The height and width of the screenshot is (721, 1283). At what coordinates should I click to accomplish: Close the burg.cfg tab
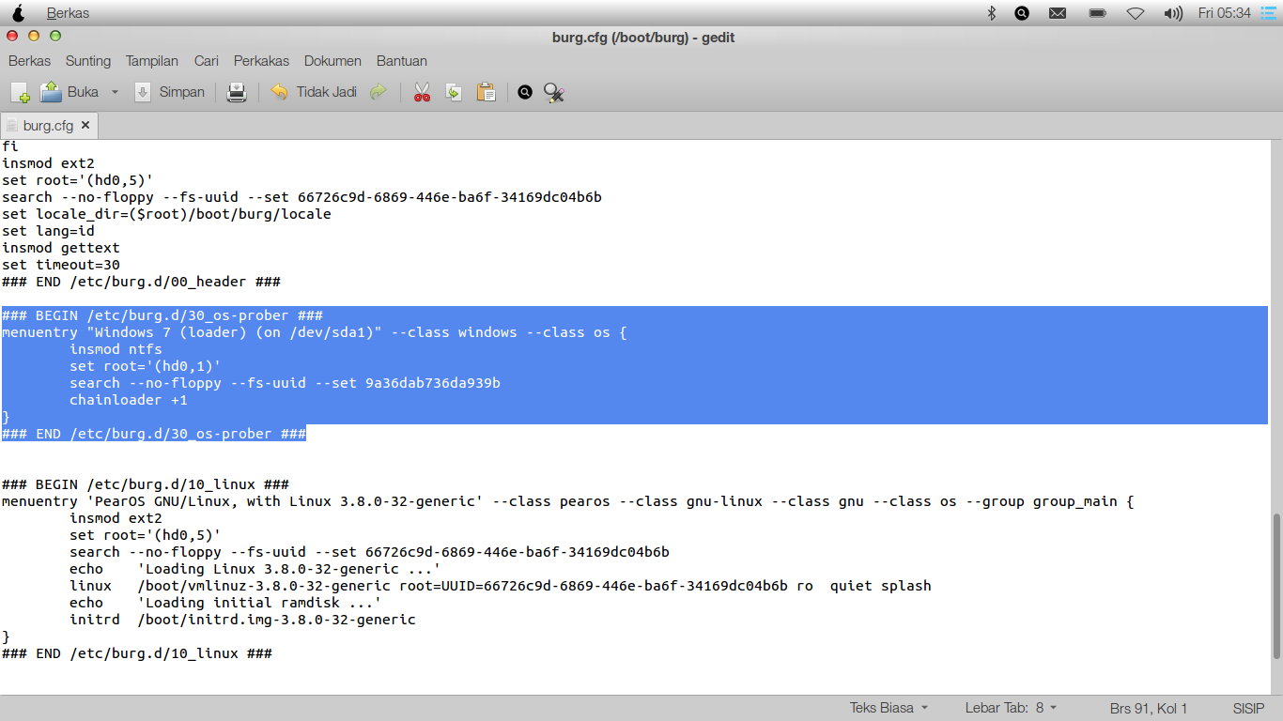pyautogui.click(x=85, y=125)
